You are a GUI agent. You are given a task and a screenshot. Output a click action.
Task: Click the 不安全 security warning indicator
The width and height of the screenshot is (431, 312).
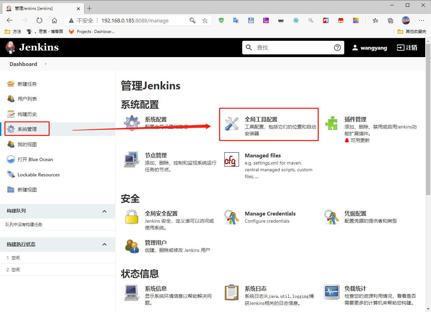81,20
